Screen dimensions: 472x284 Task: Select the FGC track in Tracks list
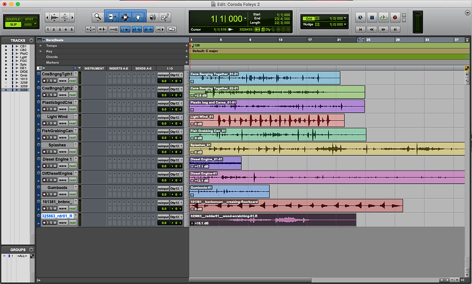click(24, 61)
